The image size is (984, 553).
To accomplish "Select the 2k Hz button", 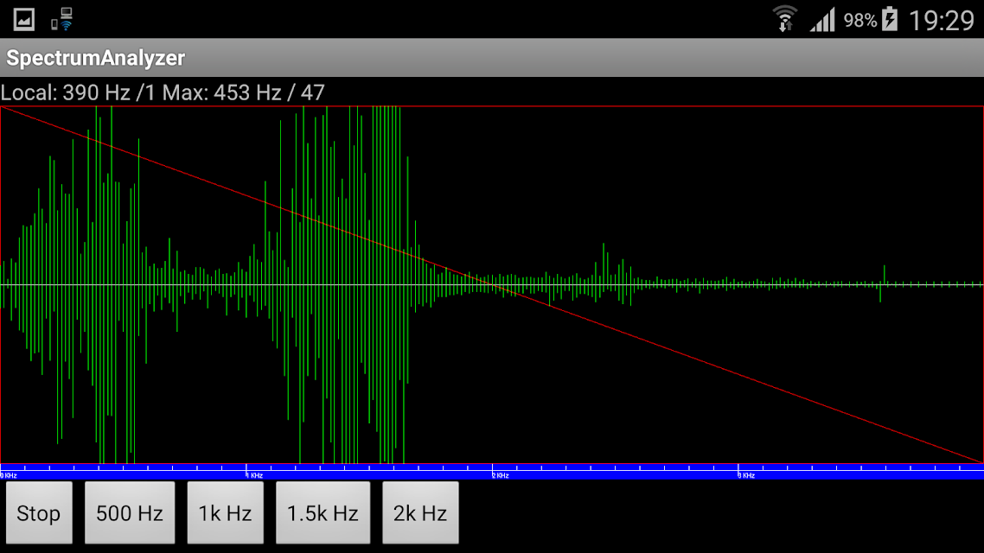I will pos(420,513).
